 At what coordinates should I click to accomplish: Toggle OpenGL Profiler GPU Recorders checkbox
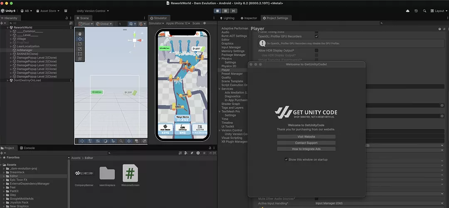316,36
